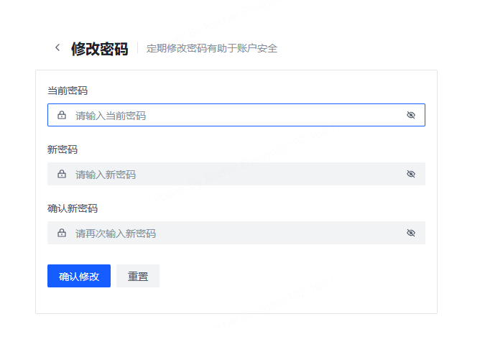Click the 重置 button
The image size is (480, 342).
tap(138, 276)
